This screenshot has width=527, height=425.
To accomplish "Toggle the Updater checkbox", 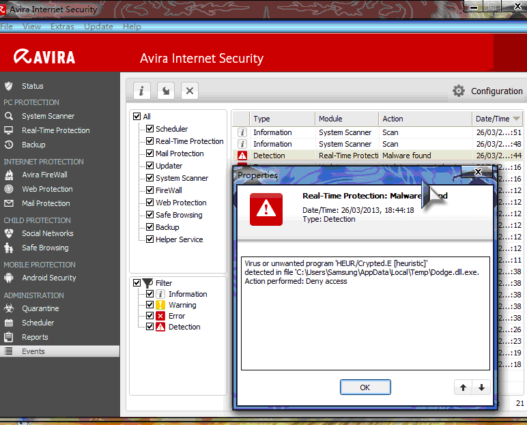I will pos(150,165).
